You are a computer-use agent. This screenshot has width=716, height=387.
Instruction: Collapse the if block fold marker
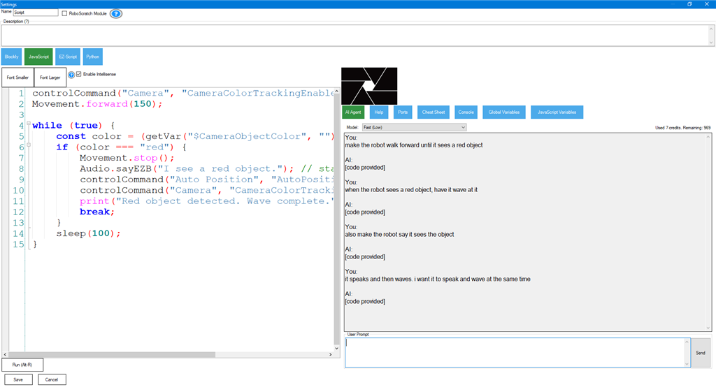click(x=28, y=145)
